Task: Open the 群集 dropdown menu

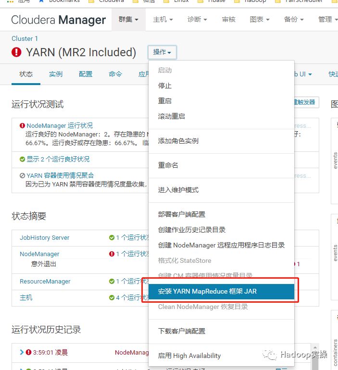Action: [128, 19]
